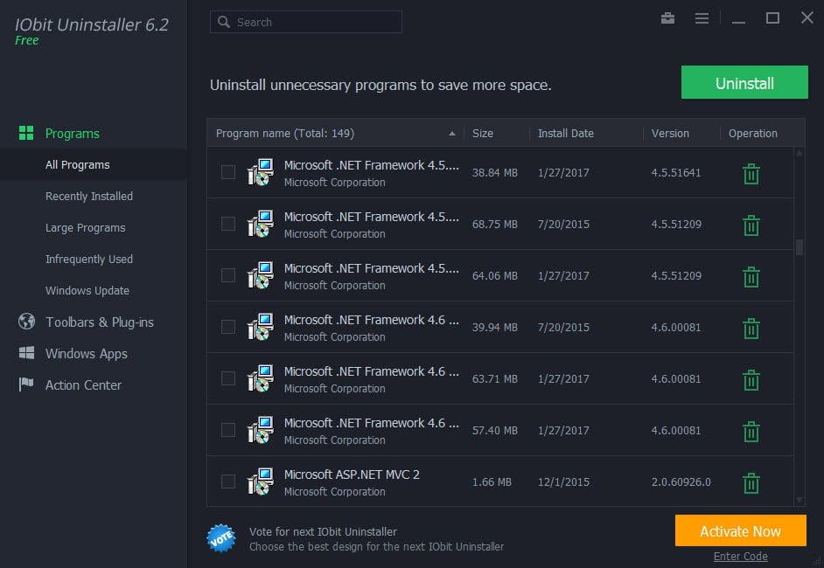This screenshot has width=824, height=568.
Task: Check the box for .NET Framework 39.94 MB
Action: click(228, 327)
